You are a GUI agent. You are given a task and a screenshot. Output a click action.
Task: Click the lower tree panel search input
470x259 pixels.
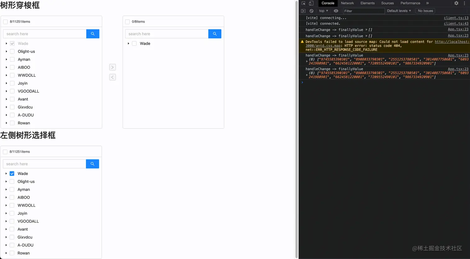pyautogui.click(x=44, y=164)
